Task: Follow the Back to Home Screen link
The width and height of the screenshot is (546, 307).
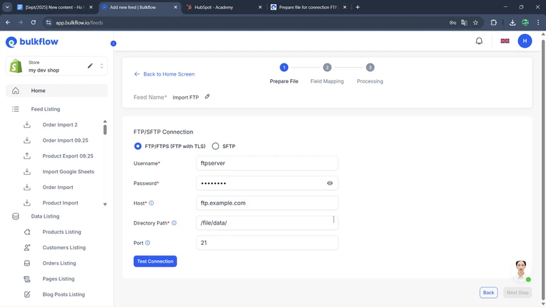Action: [x=164, y=74]
